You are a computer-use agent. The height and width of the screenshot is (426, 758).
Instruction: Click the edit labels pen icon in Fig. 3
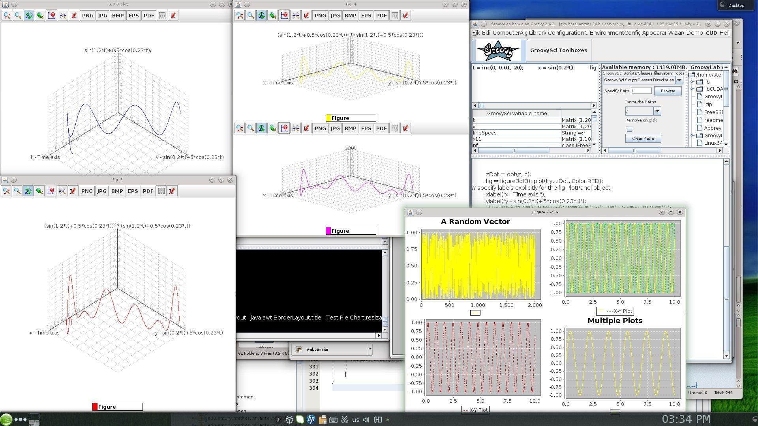(73, 191)
